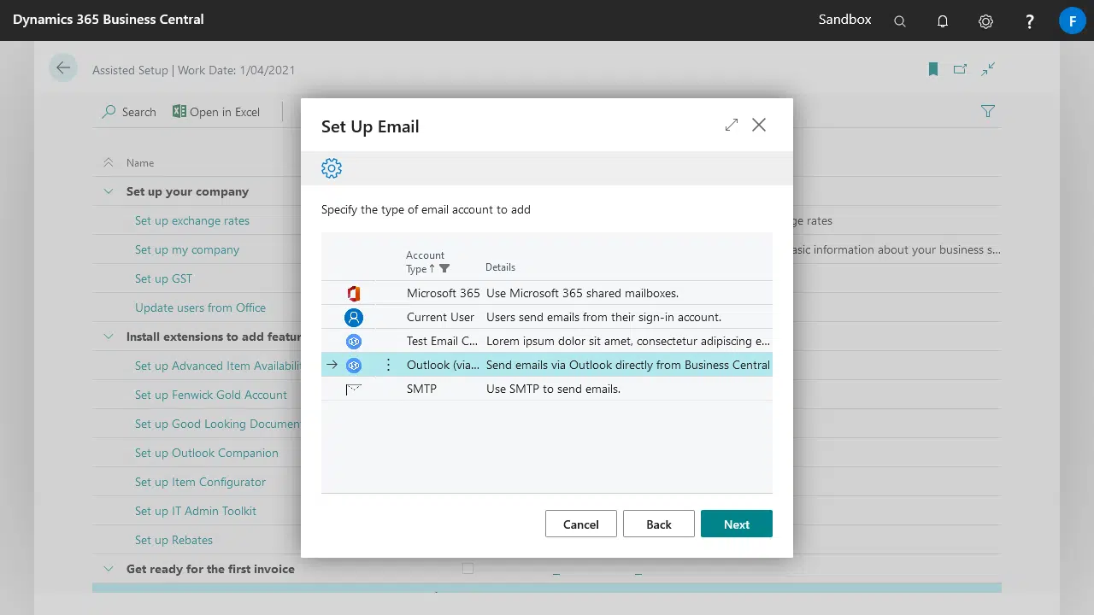The image size is (1094, 615).
Task: Open the search magnifier in top bar
Action: 899,21
